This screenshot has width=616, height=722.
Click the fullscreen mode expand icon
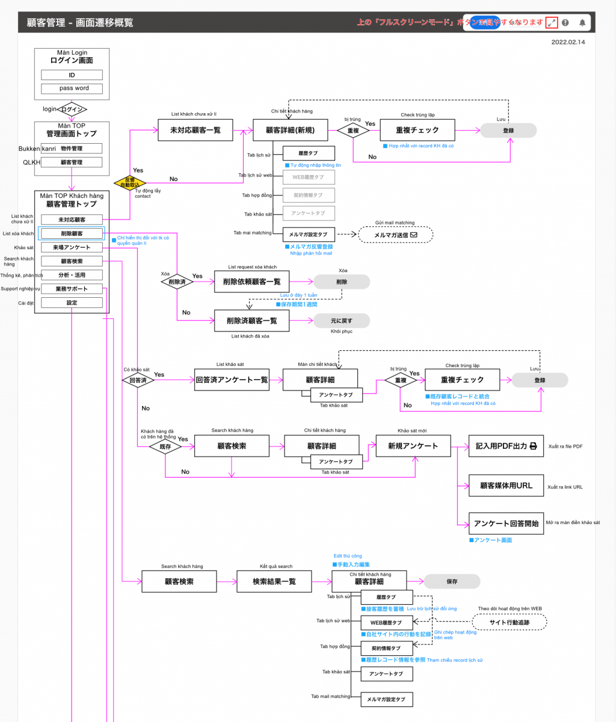coord(552,23)
